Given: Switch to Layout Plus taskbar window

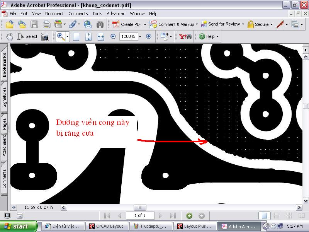Looking at the screenshot, I should pos(195,227).
